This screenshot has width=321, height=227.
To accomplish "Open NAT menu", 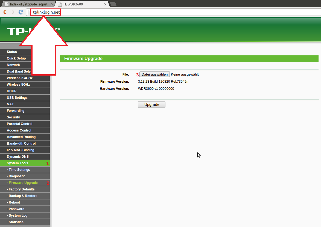I will point(25,104).
